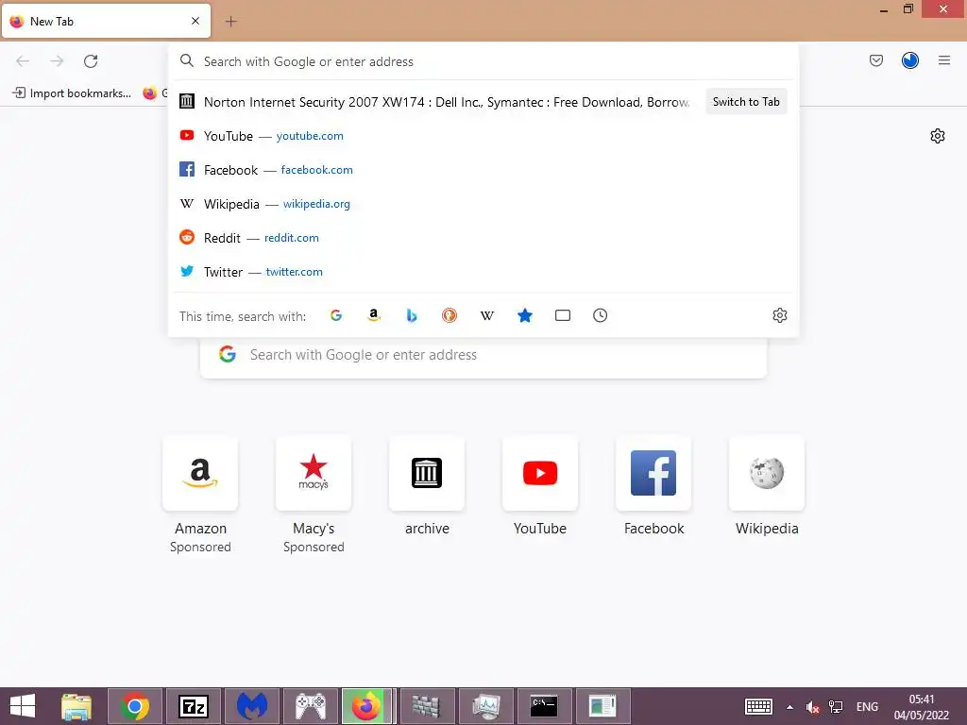Reload the page with the refresh icon

pos(91,61)
